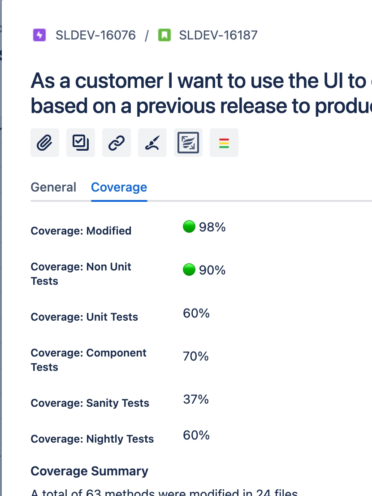372x496 pixels.
Task: Click the attach file paperclip icon
Action: [45, 143]
